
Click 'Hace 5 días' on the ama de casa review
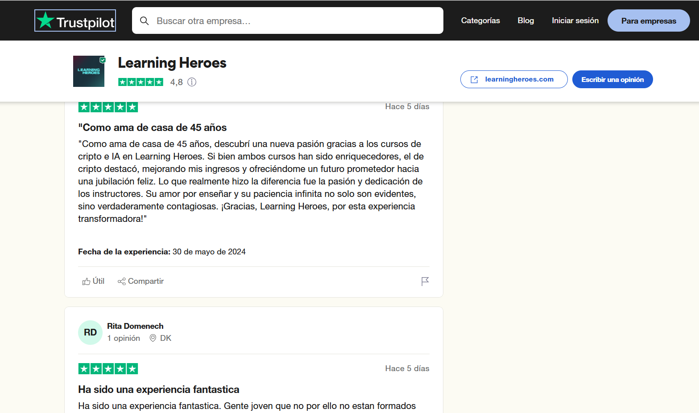click(x=407, y=106)
